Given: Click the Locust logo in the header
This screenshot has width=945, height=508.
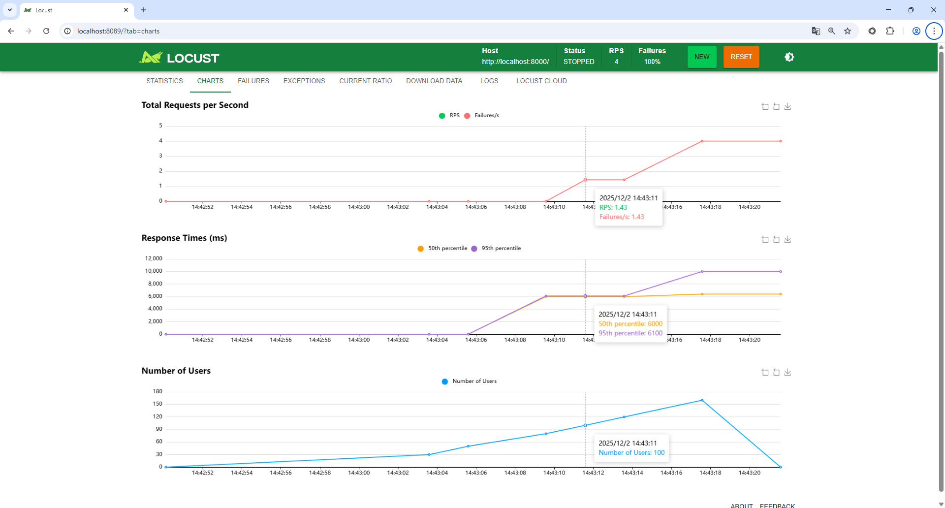Looking at the screenshot, I should pyautogui.click(x=179, y=57).
